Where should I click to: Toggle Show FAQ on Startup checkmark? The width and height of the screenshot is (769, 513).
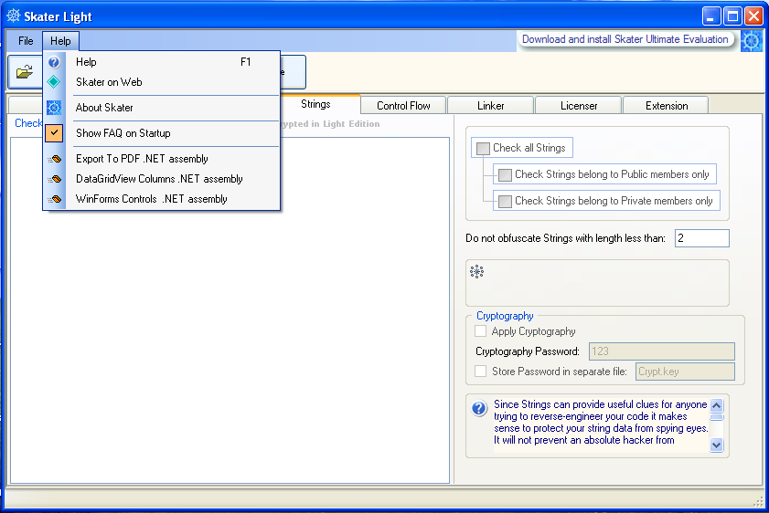(54, 133)
